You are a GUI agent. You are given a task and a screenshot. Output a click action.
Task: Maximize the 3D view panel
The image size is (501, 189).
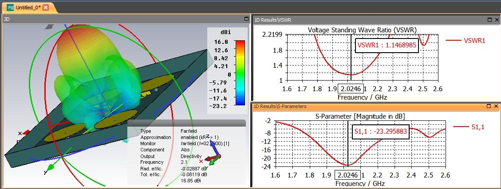[246, 19]
